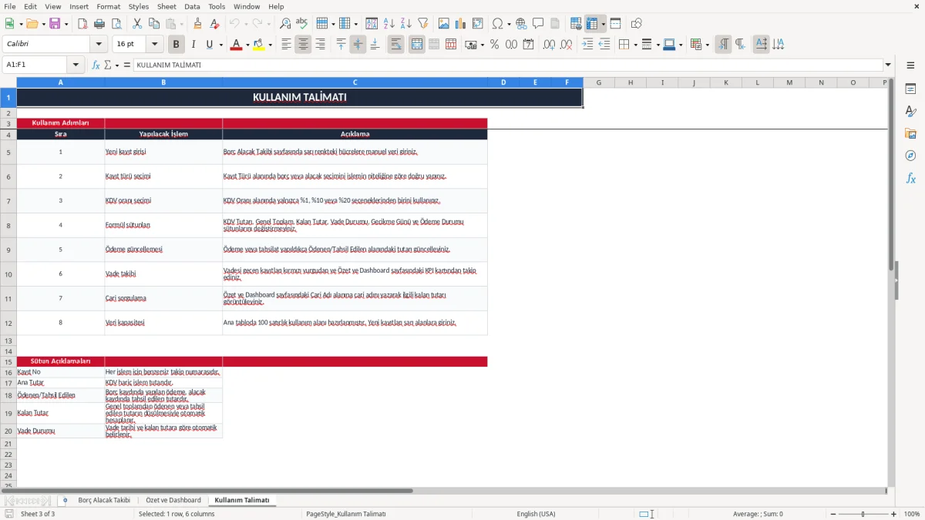This screenshot has width=925, height=520.
Task: Insert a hyperlink
Action: click(x=521, y=24)
